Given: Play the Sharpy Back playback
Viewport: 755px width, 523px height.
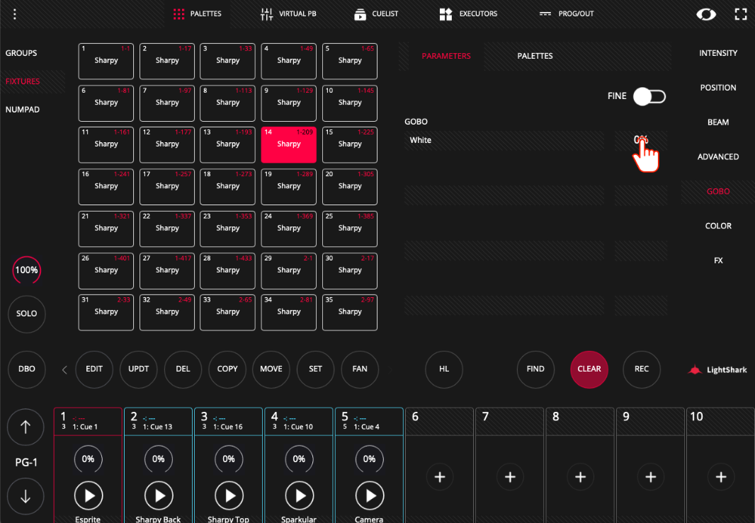Looking at the screenshot, I should 159,495.
